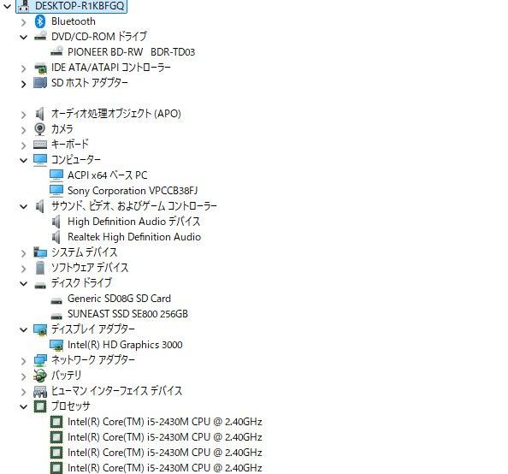The width and height of the screenshot is (508, 474).
Task: Select Generic SD08G SD Card entry
Action: click(x=119, y=299)
